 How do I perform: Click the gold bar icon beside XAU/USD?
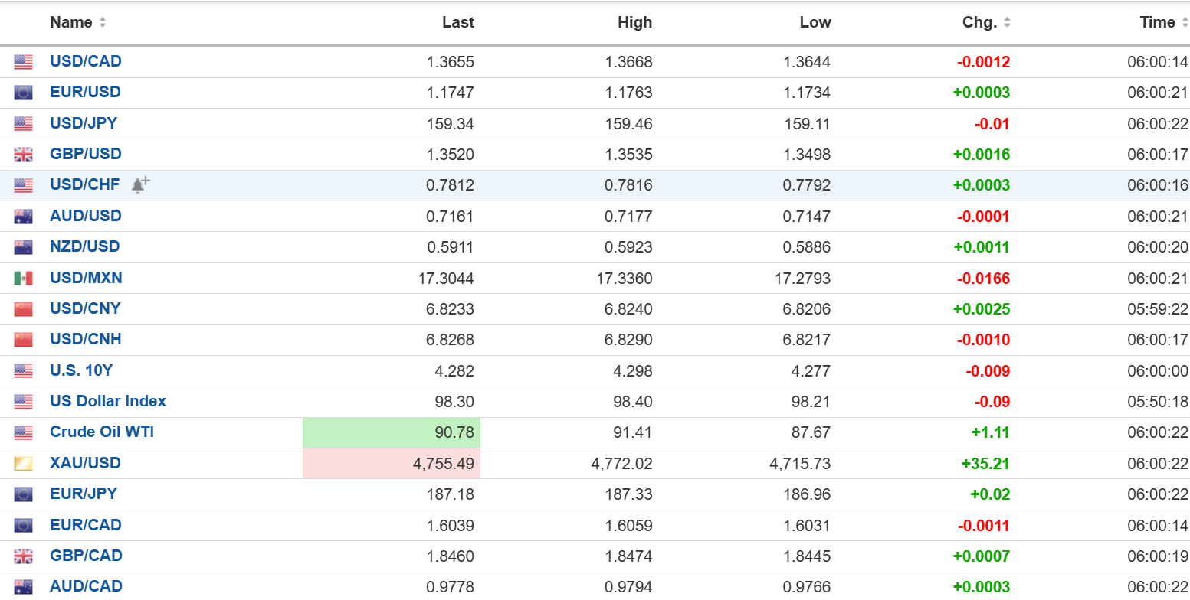(x=24, y=464)
